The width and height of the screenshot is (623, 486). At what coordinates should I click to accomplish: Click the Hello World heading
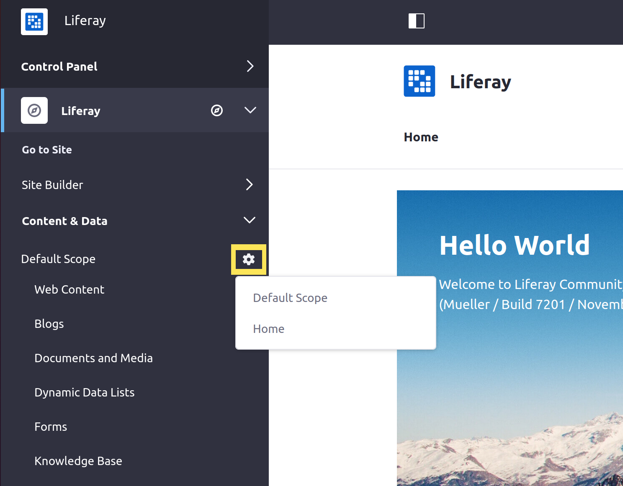[x=515, y=245]
